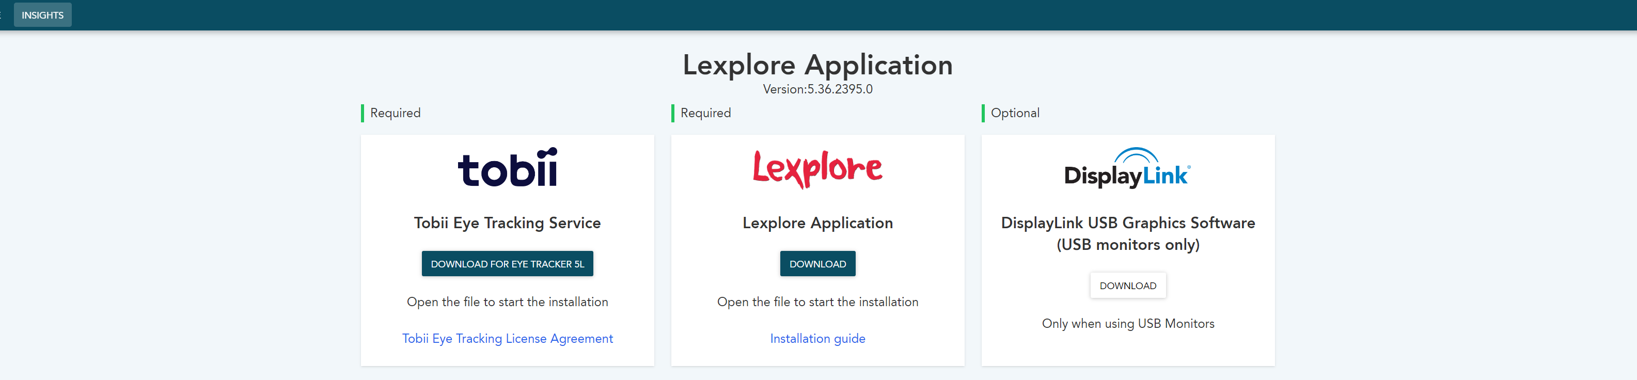The image size is (1637, 380).
Task: Select the DisplayLink USB Graphics Software heading
Action: click(x=1127, y=233)
